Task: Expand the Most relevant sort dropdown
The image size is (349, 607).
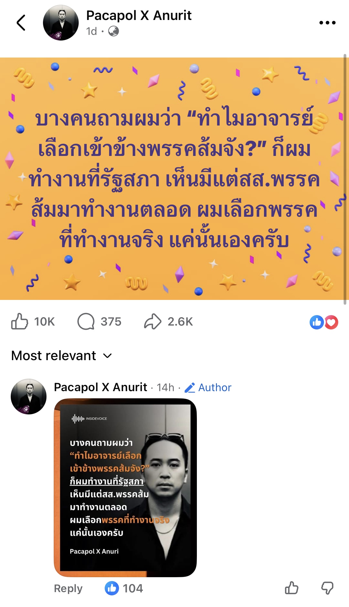Action: coord(61,356)
